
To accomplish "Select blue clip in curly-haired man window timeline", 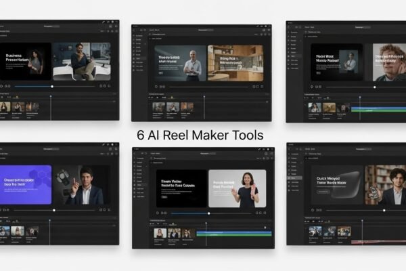I will [378, 108].
